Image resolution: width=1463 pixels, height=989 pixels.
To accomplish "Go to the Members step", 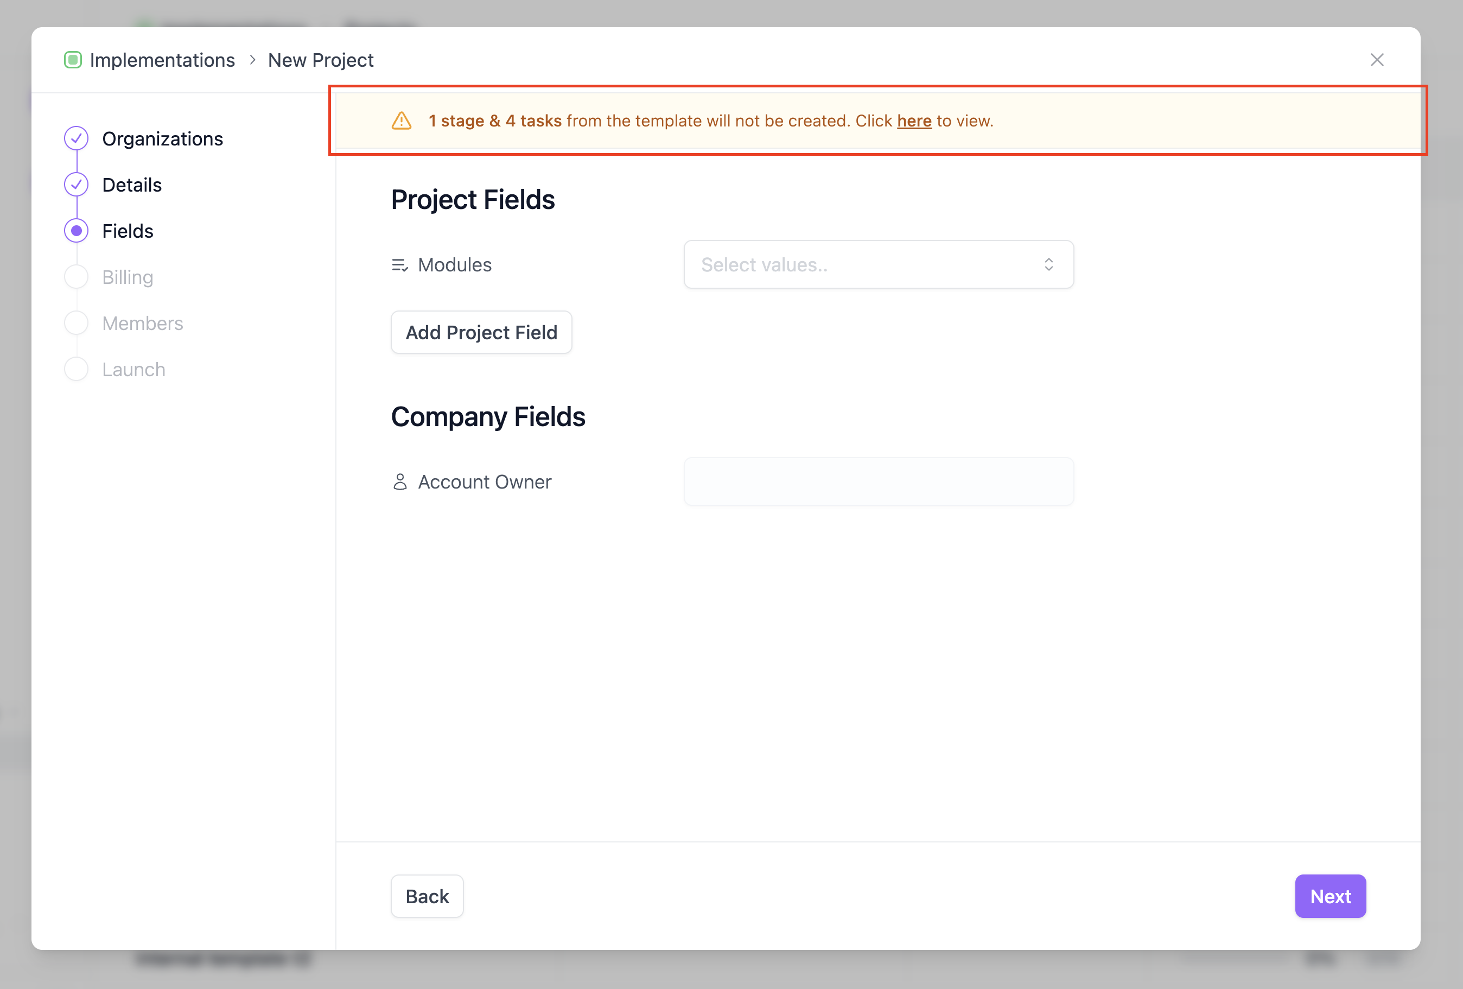I will (142, 323).
